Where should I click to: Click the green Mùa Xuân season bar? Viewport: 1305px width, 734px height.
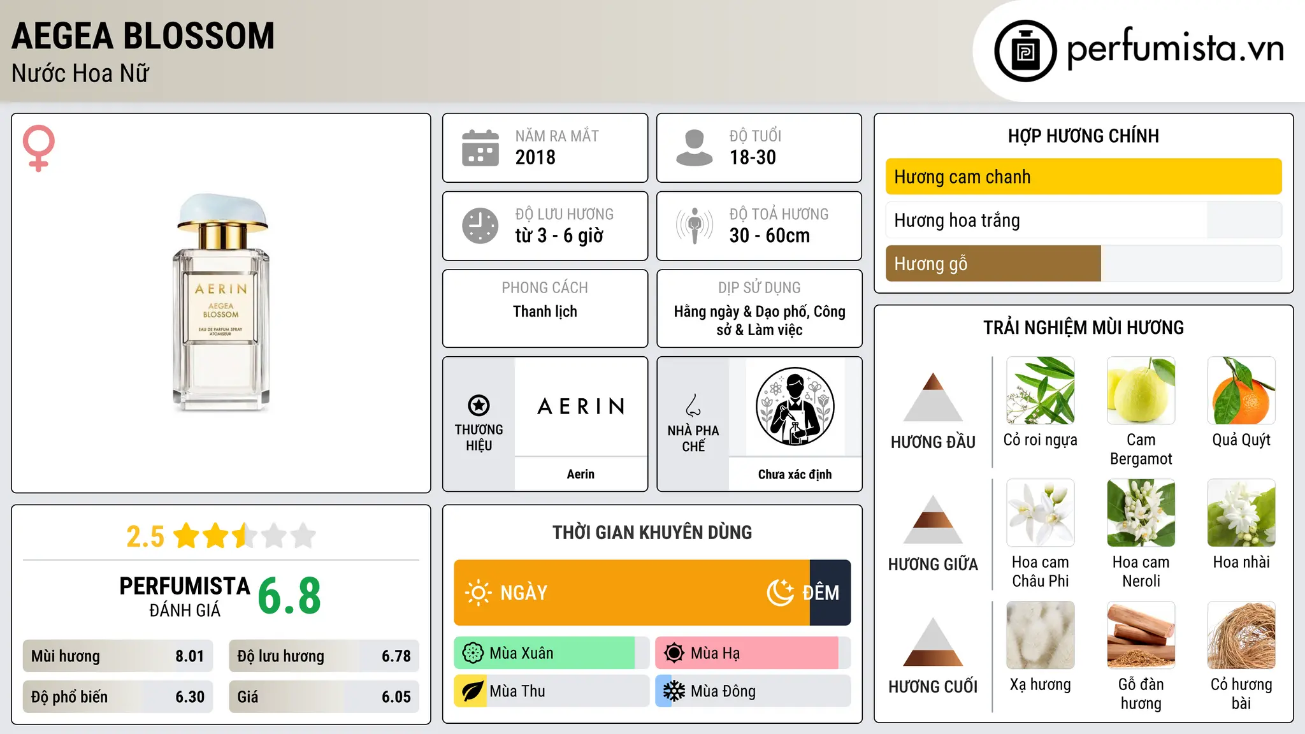(x=552, y=653)
